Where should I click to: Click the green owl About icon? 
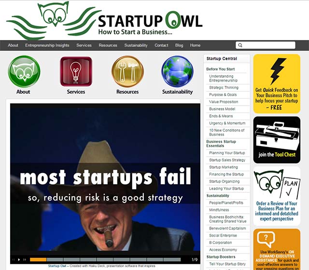(24, 72)
